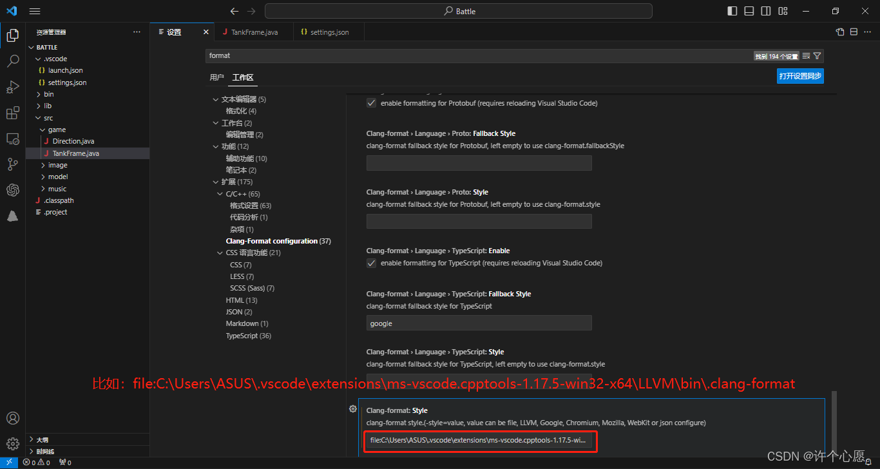The image size is (880, 469).
Task: Collapse the src folder
Action: [38, 118]
